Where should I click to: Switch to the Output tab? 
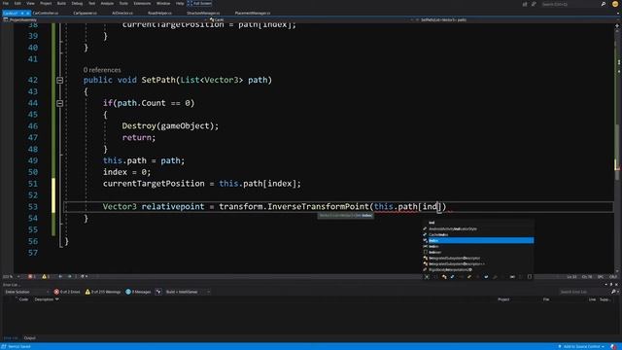point(30,338)
